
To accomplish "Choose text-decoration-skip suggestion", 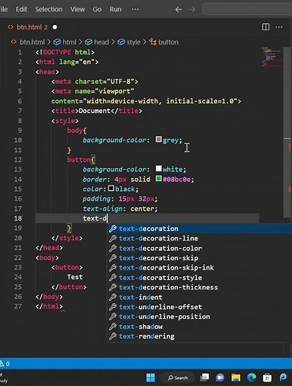I will coord(199,258).
